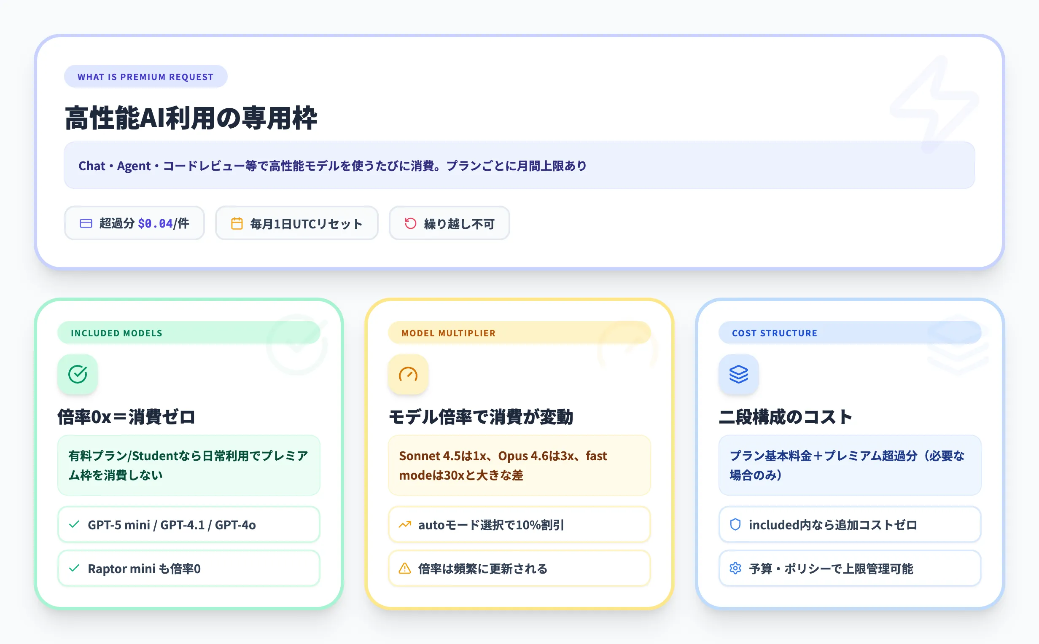1039x644 pixels.
Task: Select the orange gauge icon in MODEL MULTIPLIER card
Action: (x=408, y=374)
